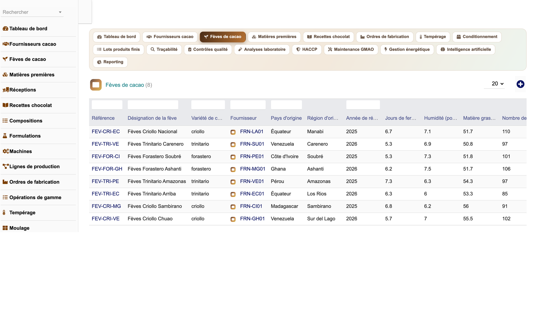Click the Désignation de la fève filter field

coord(153,105)
